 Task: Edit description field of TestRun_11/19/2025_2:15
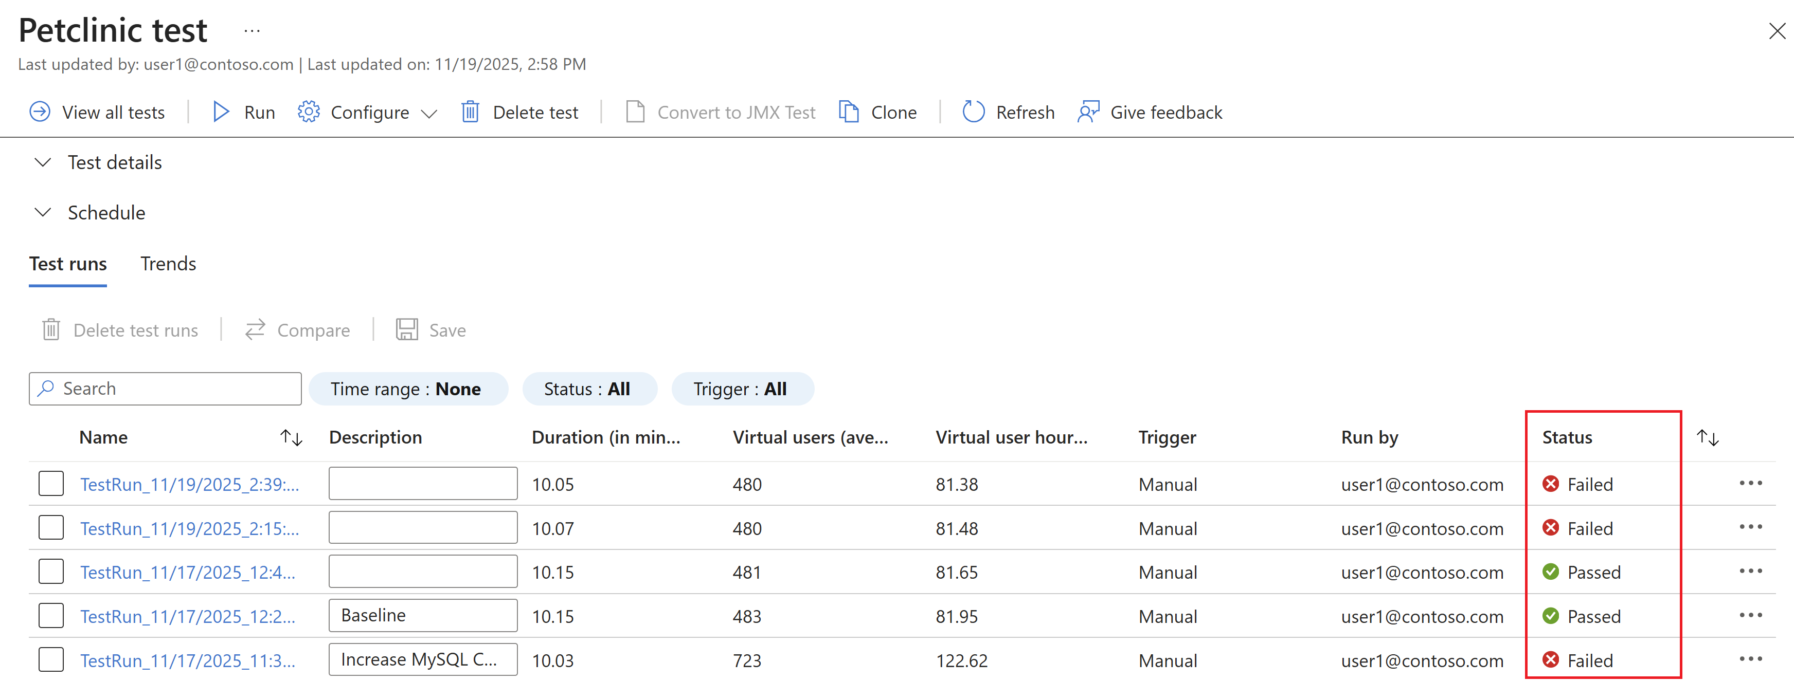(x=423, y=527)
